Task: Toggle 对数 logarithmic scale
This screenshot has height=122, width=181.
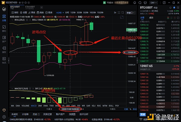Action: click(x=126, y=109)
